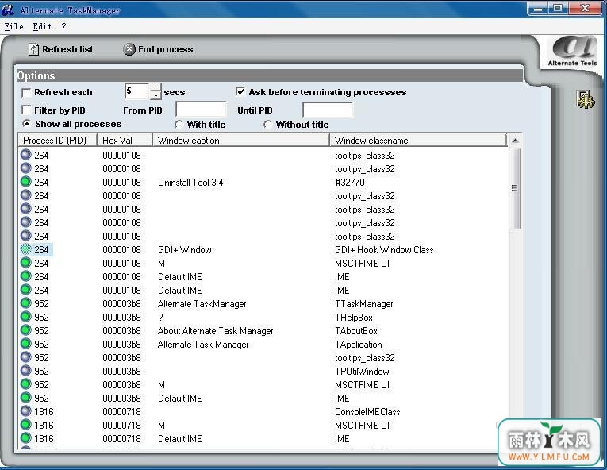
Task: Minimize the Alternate TaskManager window
Action: tap(538, 8)
